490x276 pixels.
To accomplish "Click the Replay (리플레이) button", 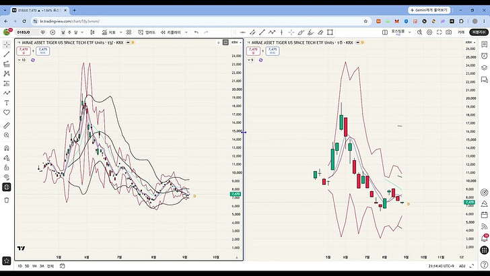I will click(x=171, y=32).
